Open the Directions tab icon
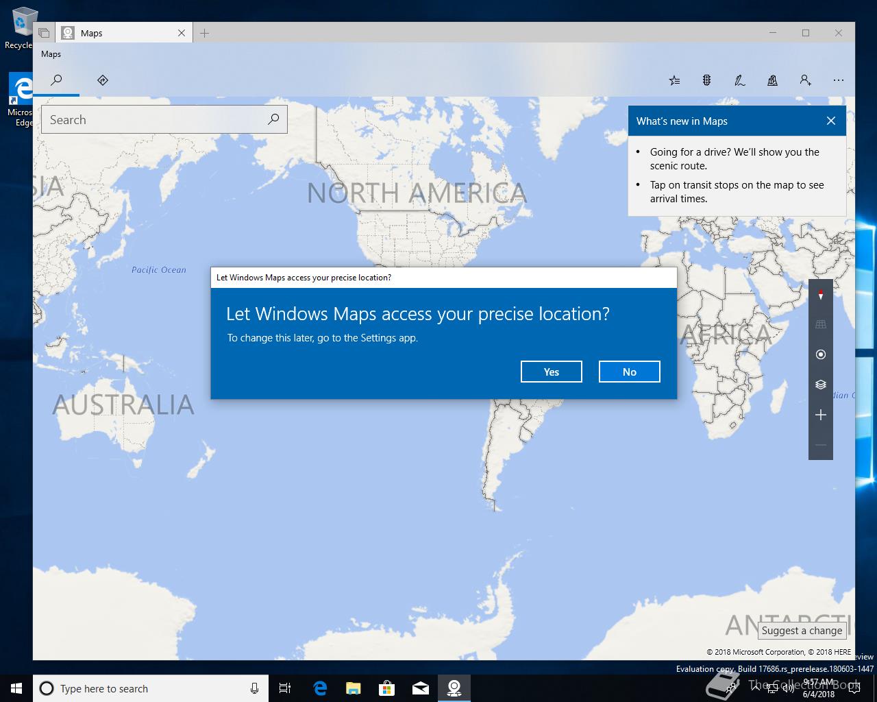This screenshot has width=877, height=702. tap(103, 80)
